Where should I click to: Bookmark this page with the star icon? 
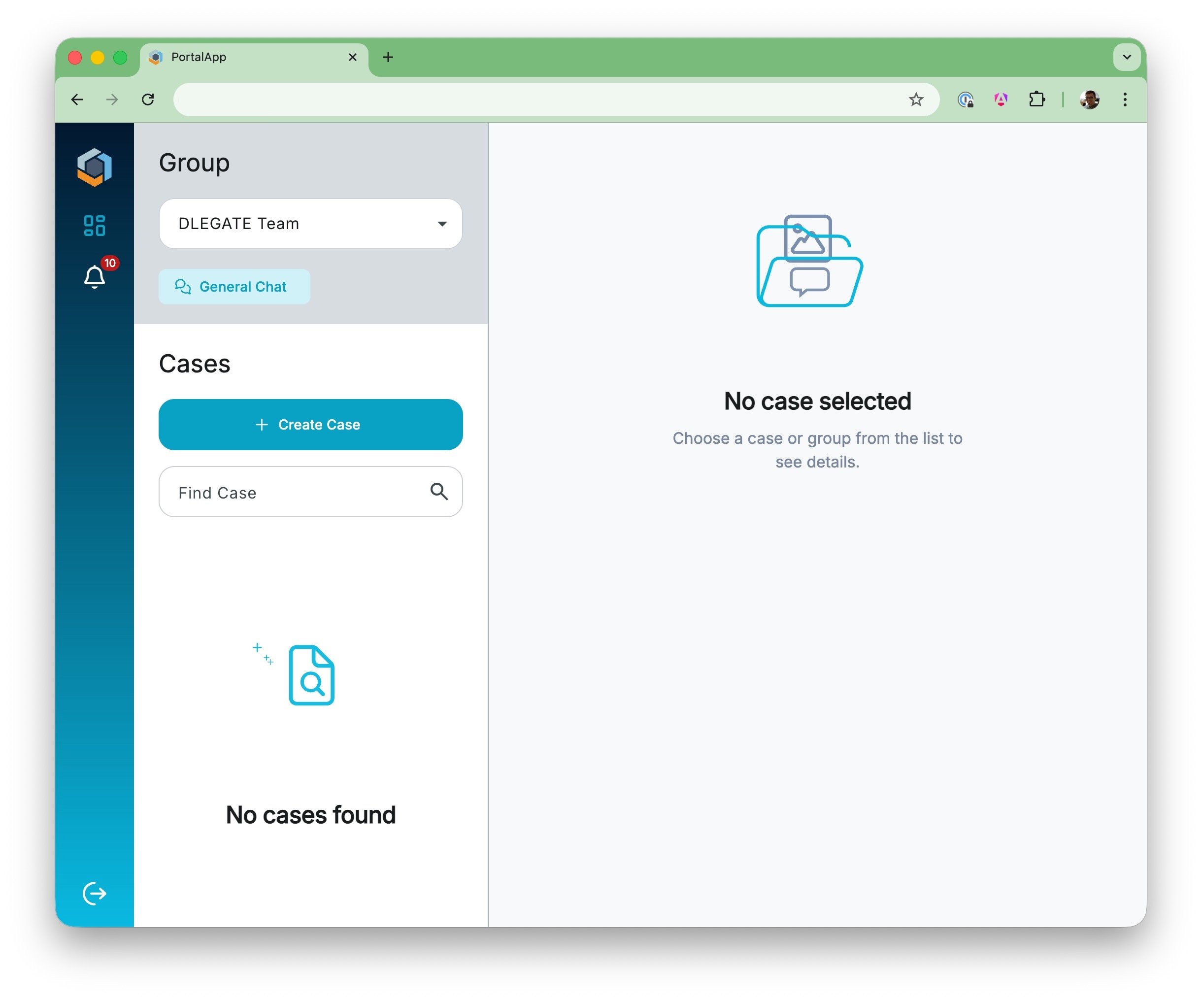[x=916, y=100]
